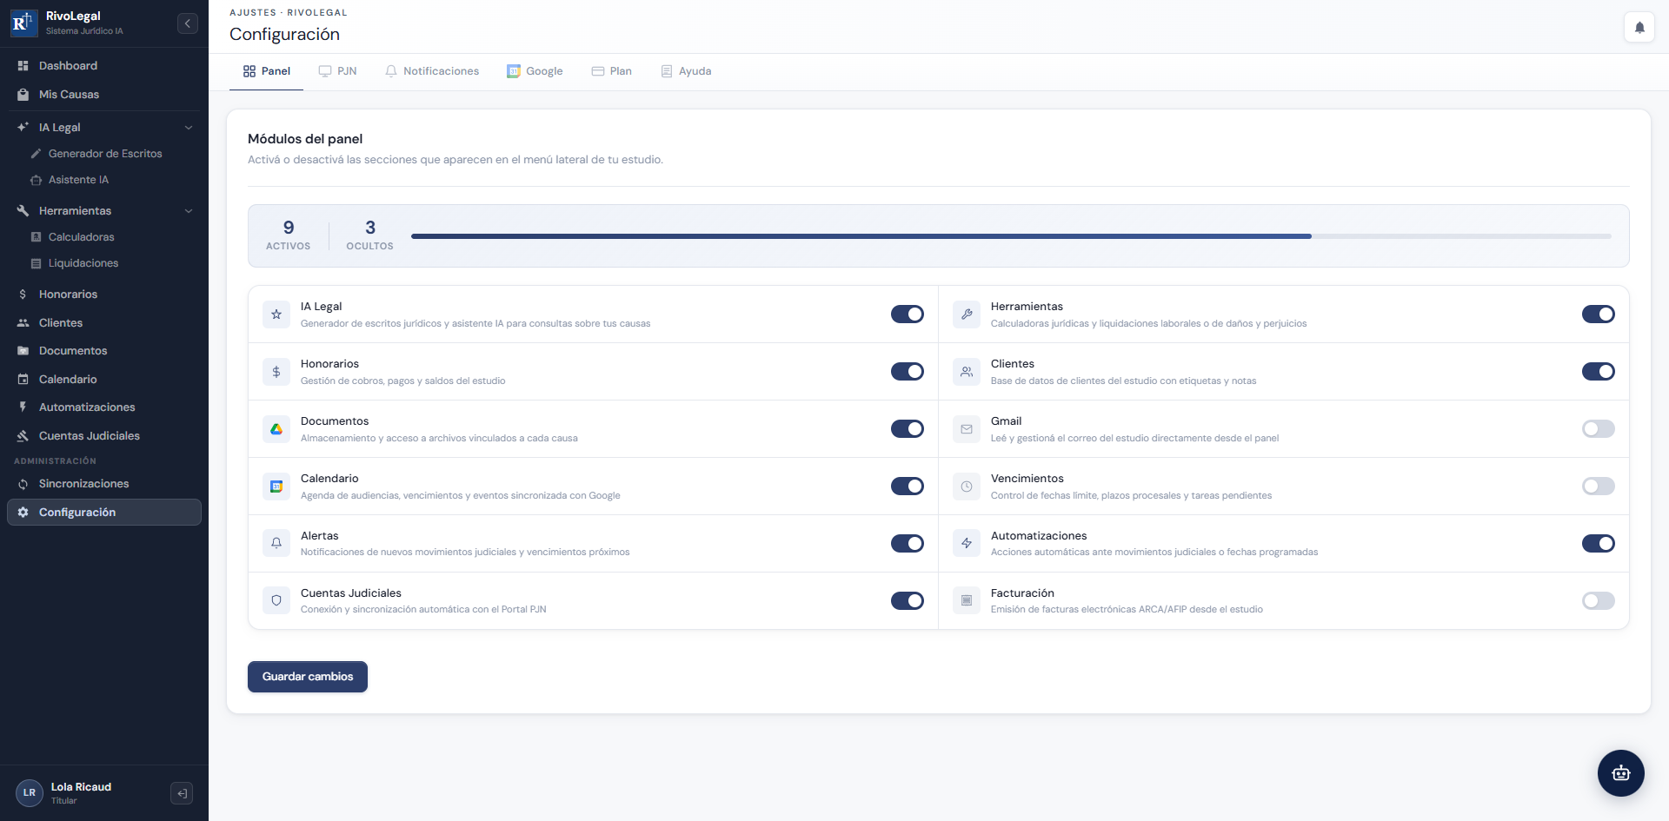Screen dimensions: 1669x821
Task: Click the RivoLegal logo icon
Action: coord(23,23)
